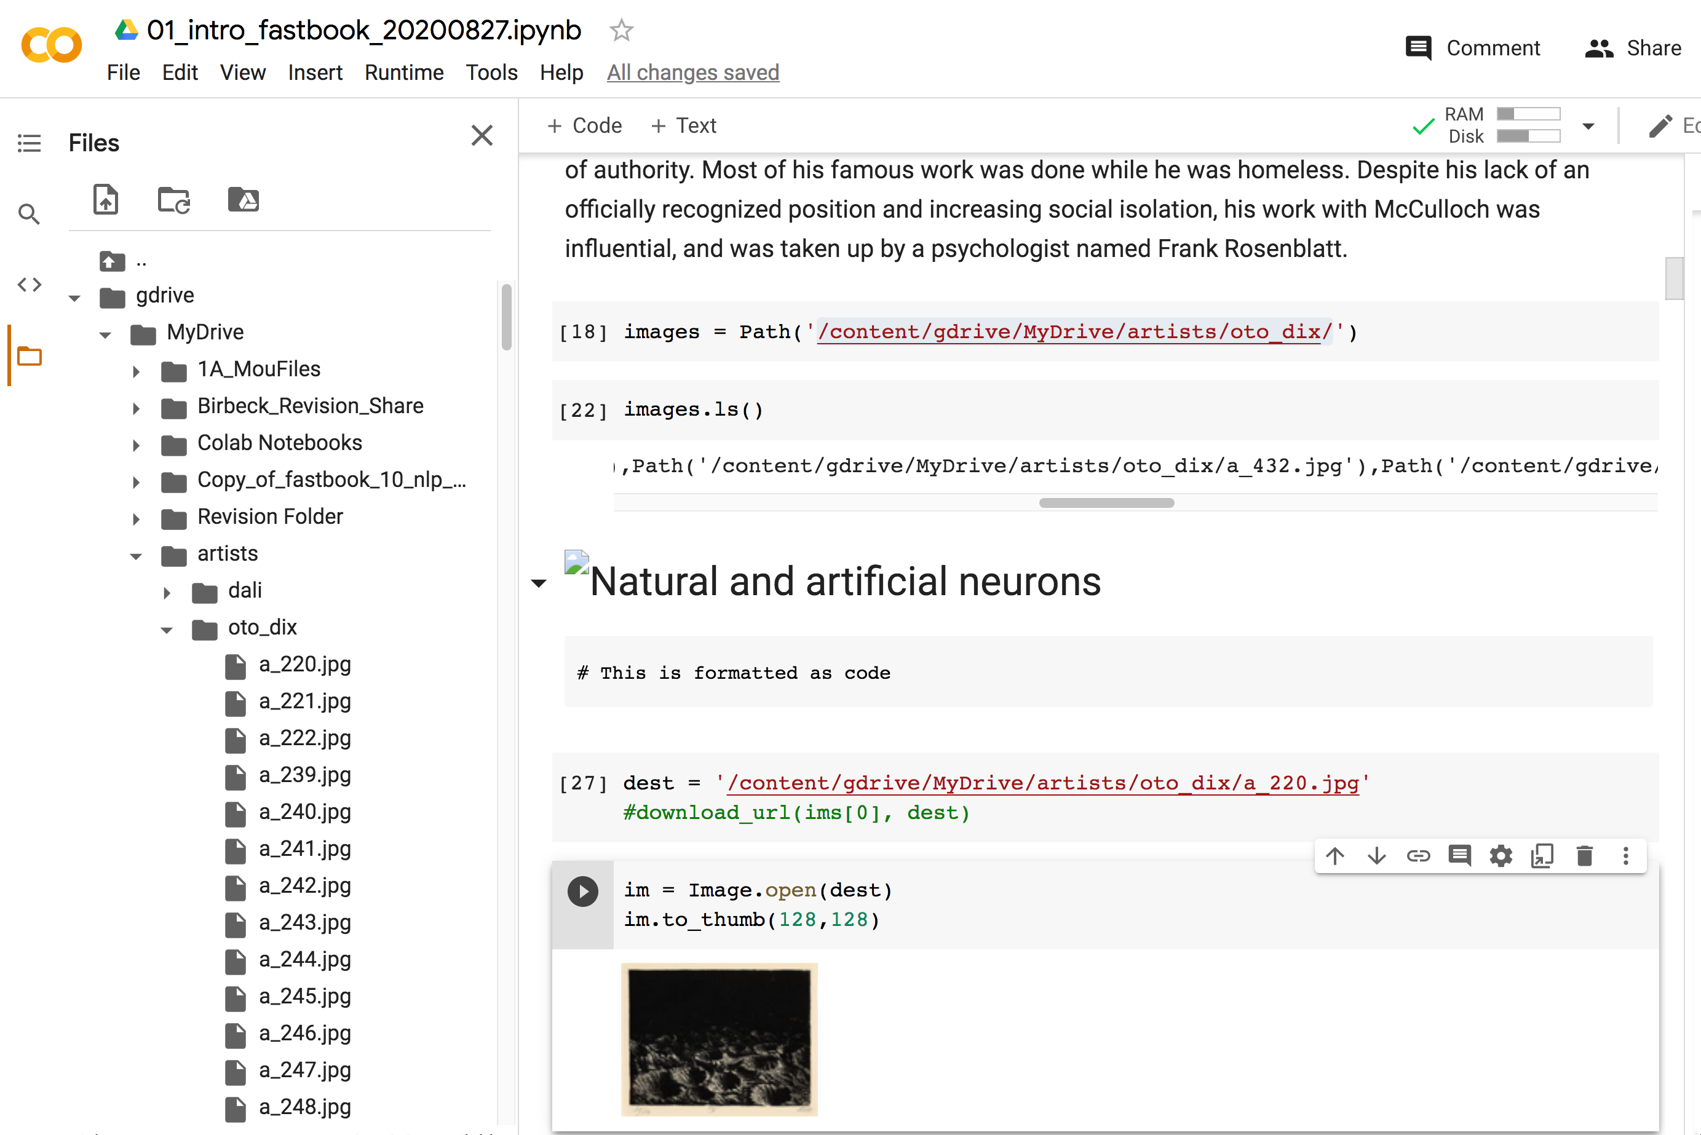The width and height of the screenshot is (1701, 1135).
Task: Open the Tools menu
Action: (491, 73)
